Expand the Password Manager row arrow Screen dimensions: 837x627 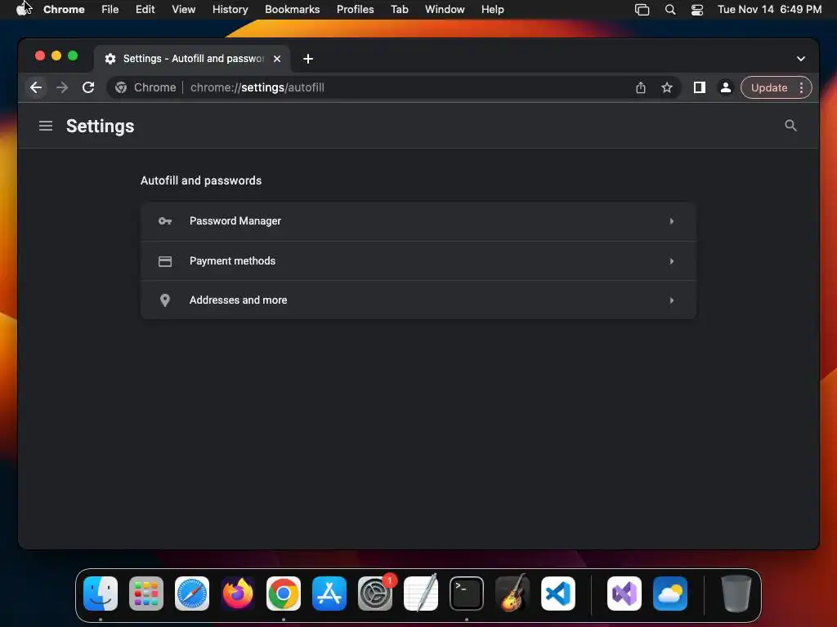coord(672,221)
